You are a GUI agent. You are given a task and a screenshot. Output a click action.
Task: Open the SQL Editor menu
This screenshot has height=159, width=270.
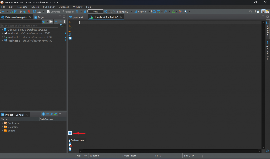[49, 7]
